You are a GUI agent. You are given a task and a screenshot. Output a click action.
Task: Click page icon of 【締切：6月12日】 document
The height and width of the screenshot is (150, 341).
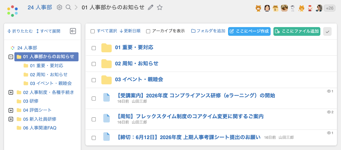pos(107,137)
